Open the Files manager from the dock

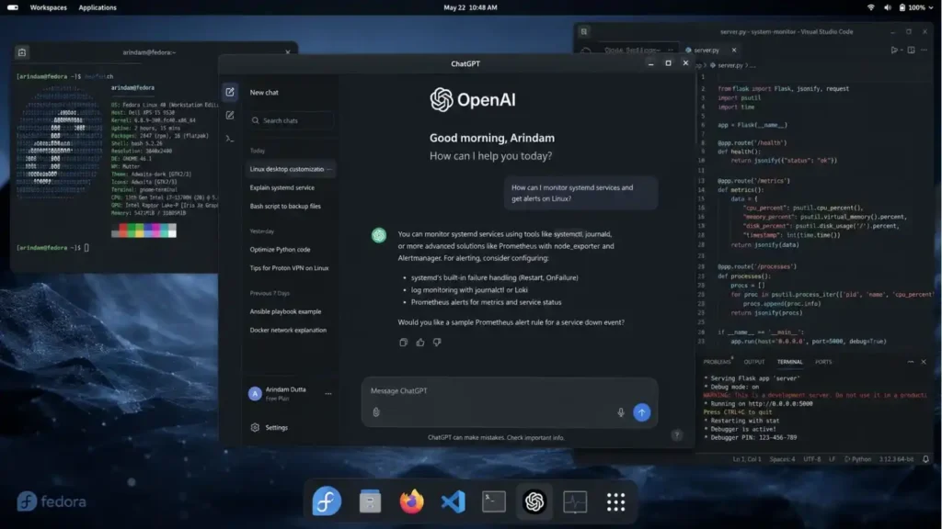coord(370,501)
